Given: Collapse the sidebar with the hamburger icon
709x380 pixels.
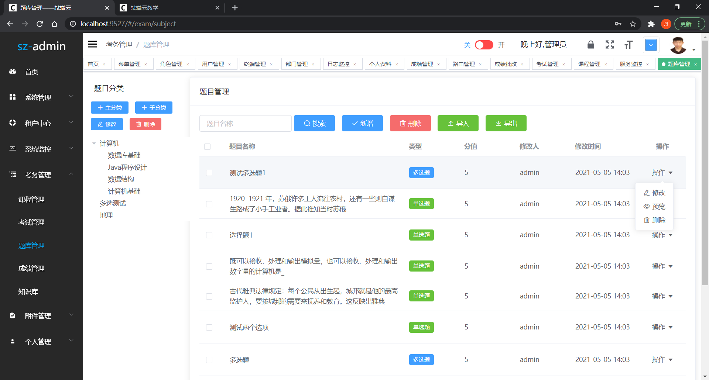Looking at the screenshot, I should pos(92,44).
